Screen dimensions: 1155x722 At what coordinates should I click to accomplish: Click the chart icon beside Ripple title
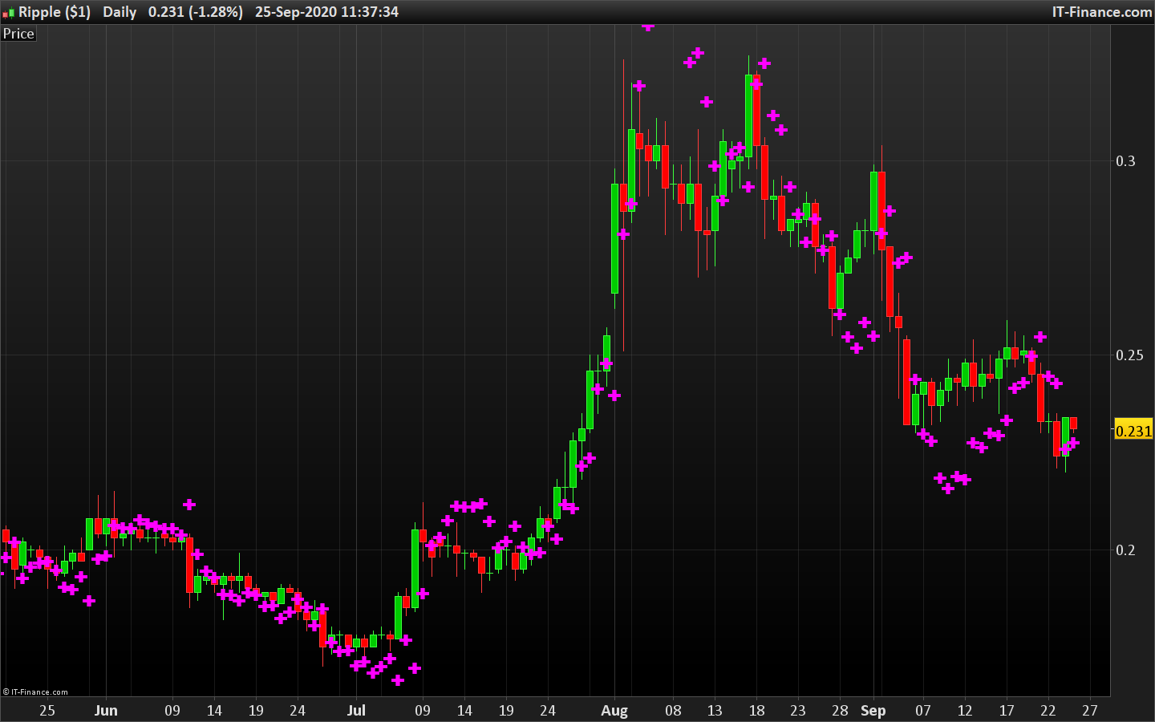[9, 12]
